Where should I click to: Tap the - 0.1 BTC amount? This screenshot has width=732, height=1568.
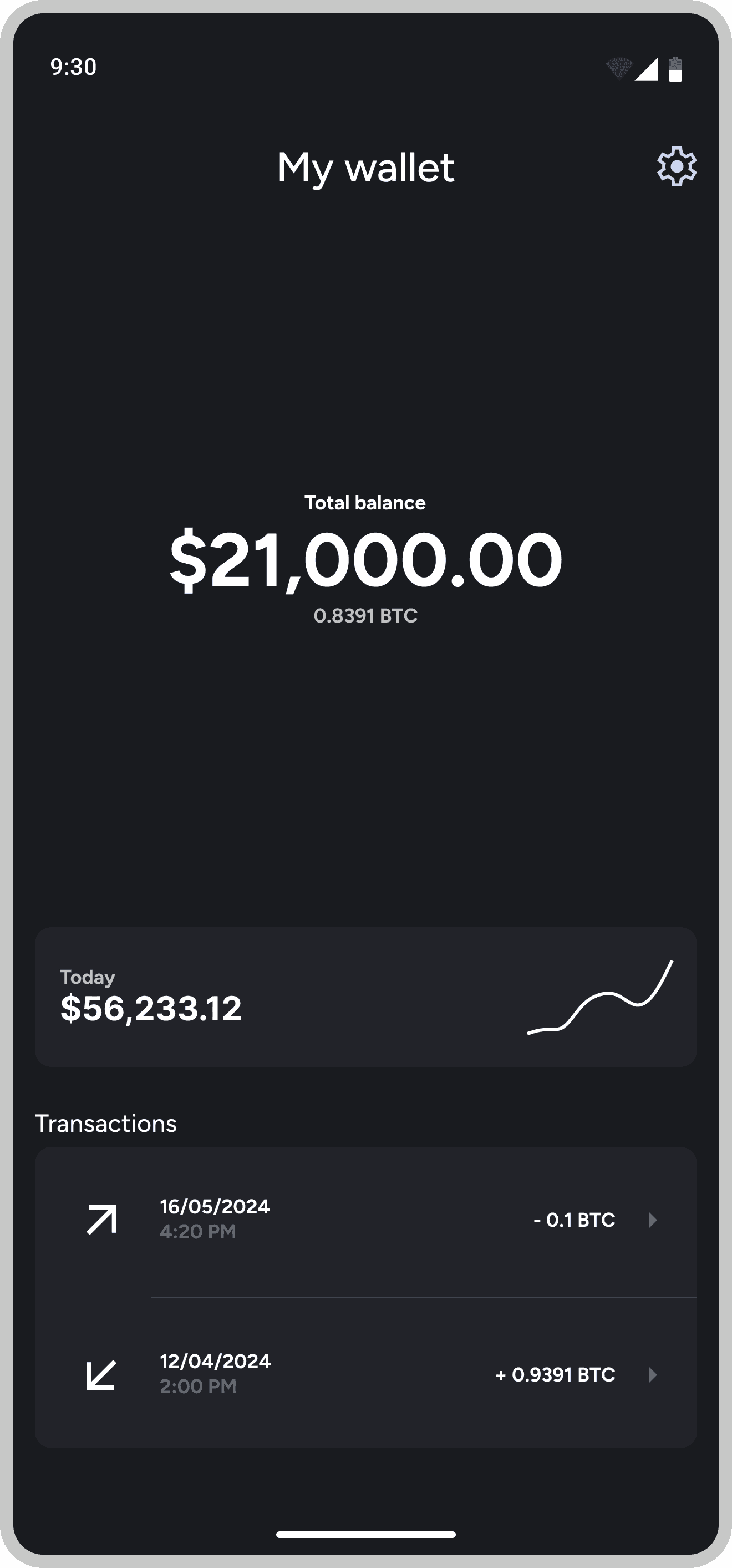click(x=575, y=1220)
